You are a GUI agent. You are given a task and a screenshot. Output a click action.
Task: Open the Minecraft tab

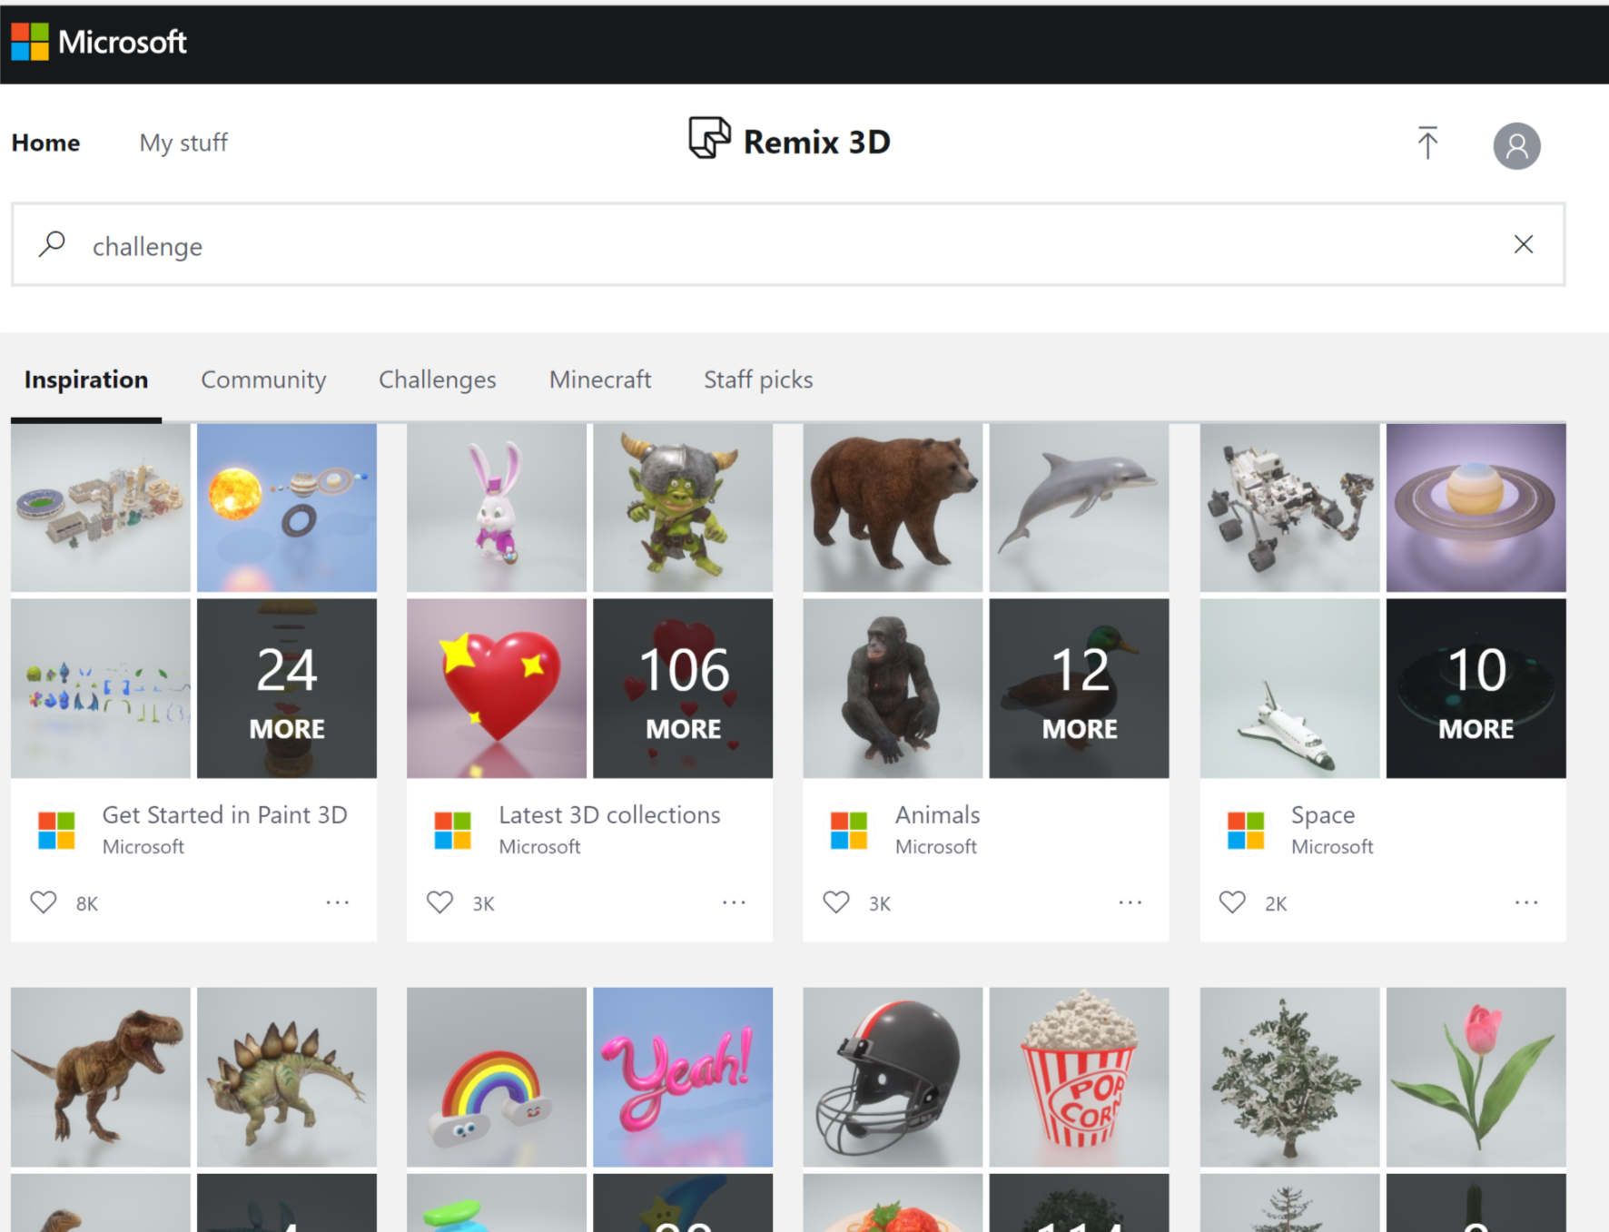(x=600, y=379)
